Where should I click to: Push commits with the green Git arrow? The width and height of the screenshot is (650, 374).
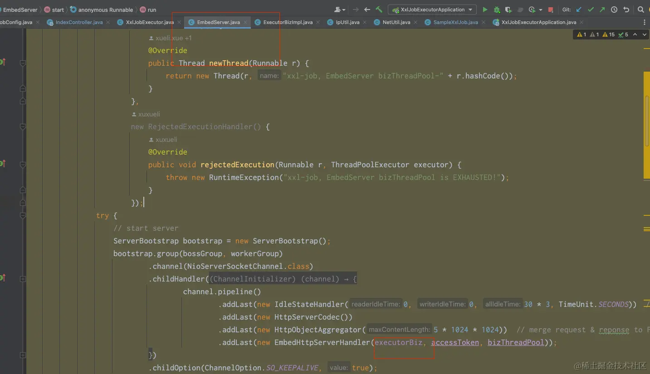(x=602, y=10)
